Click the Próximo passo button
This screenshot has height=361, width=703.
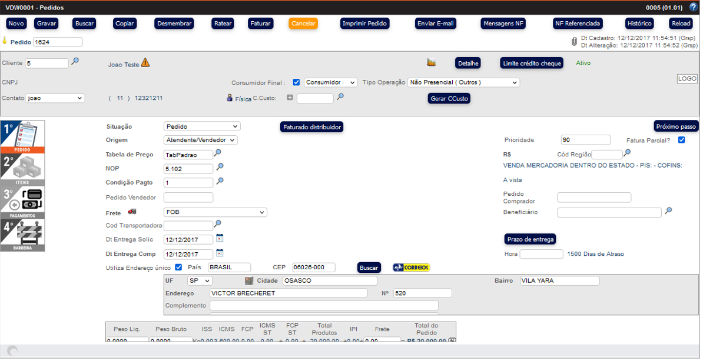[676, 126]
